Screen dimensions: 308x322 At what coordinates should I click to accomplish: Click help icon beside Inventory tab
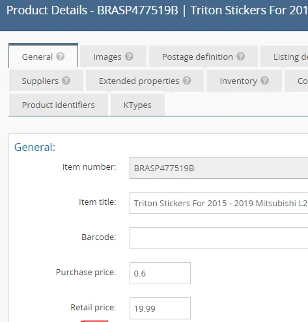pyautogui.click(x=264, y=81)
